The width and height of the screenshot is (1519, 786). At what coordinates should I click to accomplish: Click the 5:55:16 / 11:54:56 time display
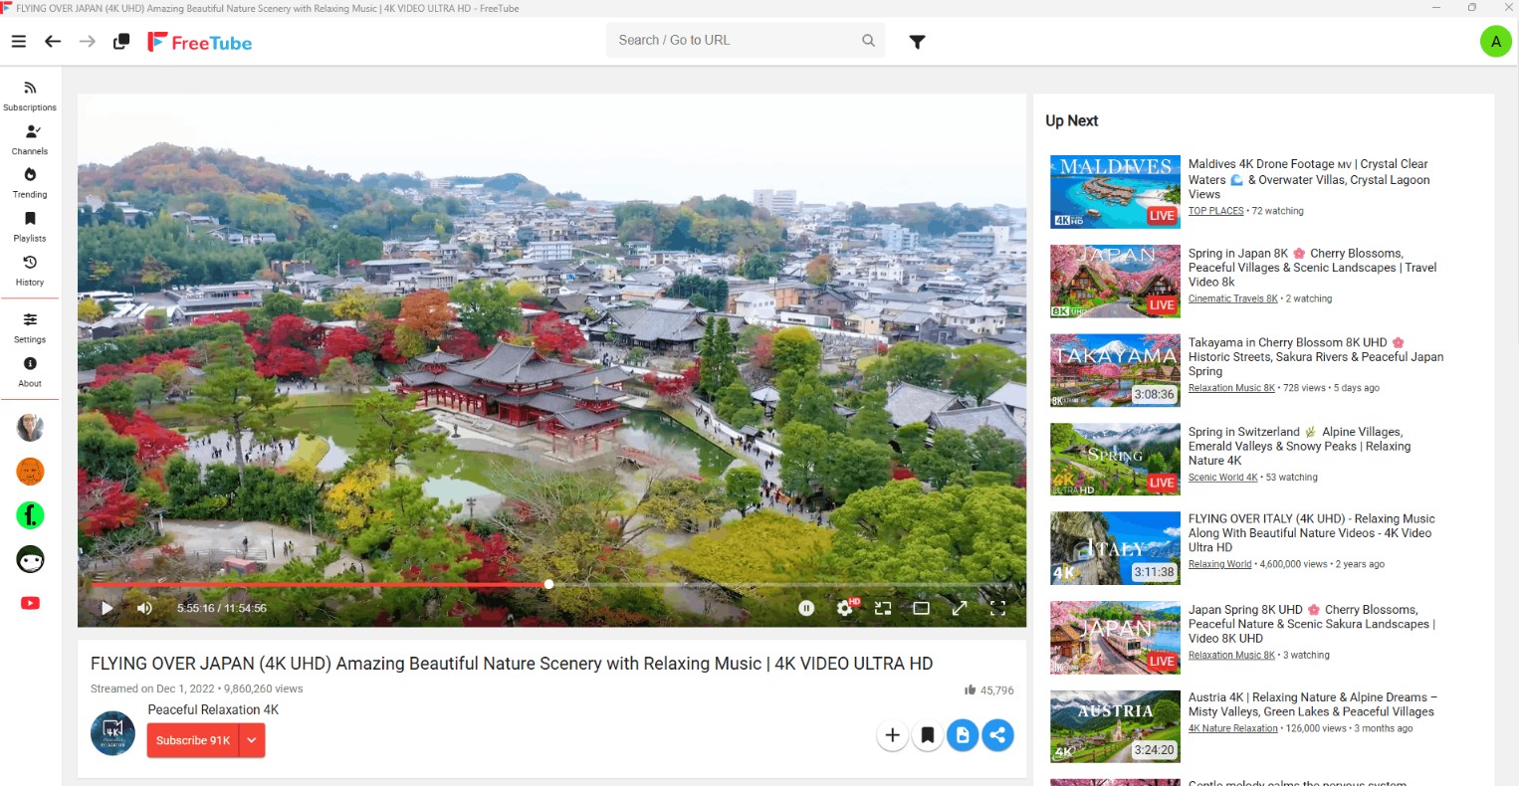click(222, 608)
